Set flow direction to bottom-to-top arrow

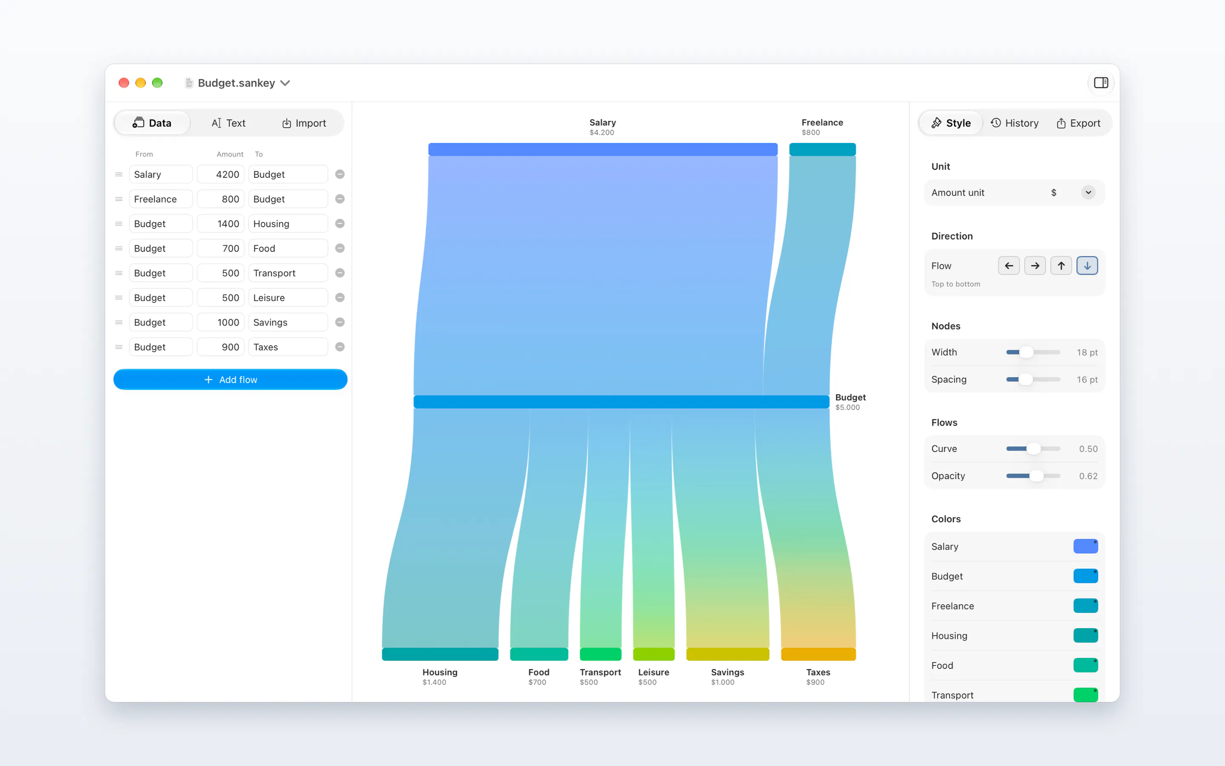tap(1061, 266)
